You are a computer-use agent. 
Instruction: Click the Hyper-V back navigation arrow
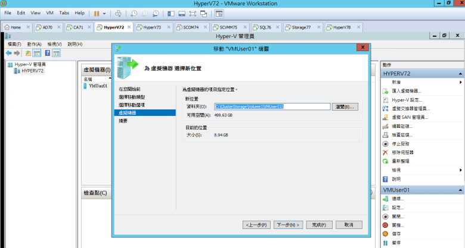[9, 53]
